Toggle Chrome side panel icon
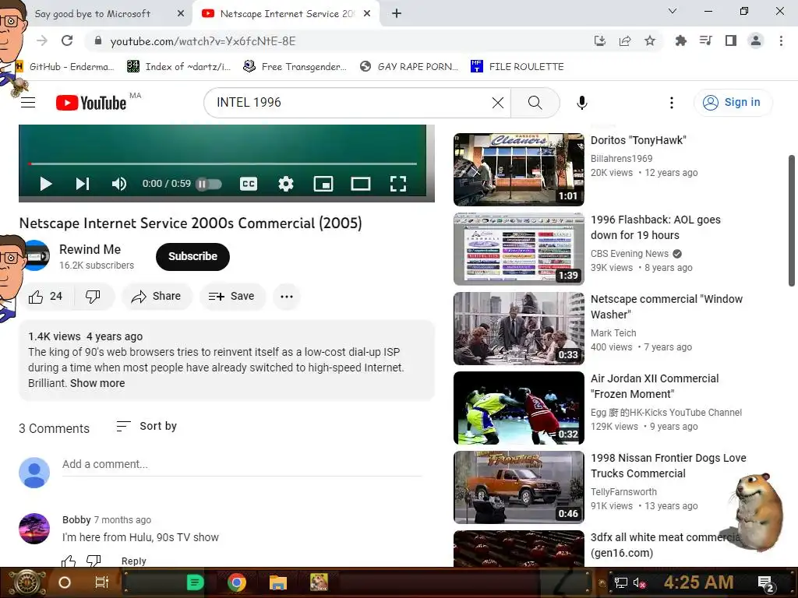 pyautogui.click(x=731, y=40)
